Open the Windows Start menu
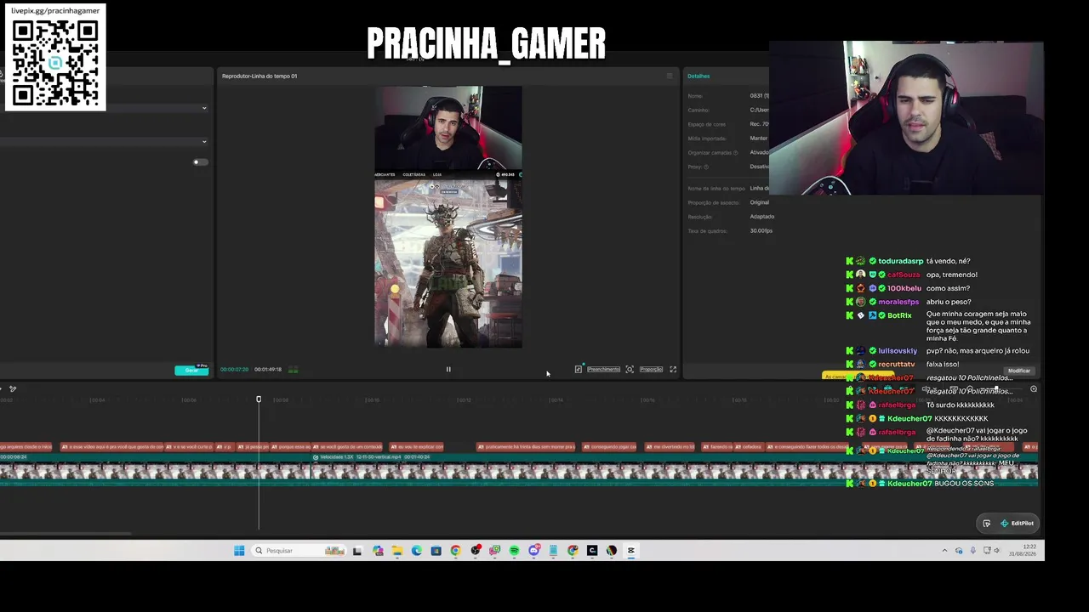This screenshot has width=1089, height=612. point(239,551)
